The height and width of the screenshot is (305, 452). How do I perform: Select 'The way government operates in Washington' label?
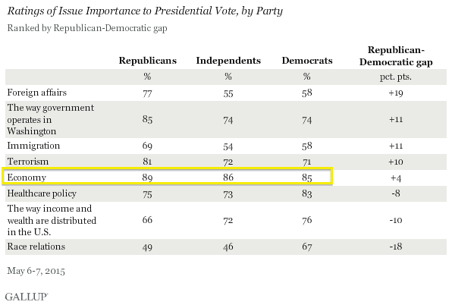[x=51, y=119]
